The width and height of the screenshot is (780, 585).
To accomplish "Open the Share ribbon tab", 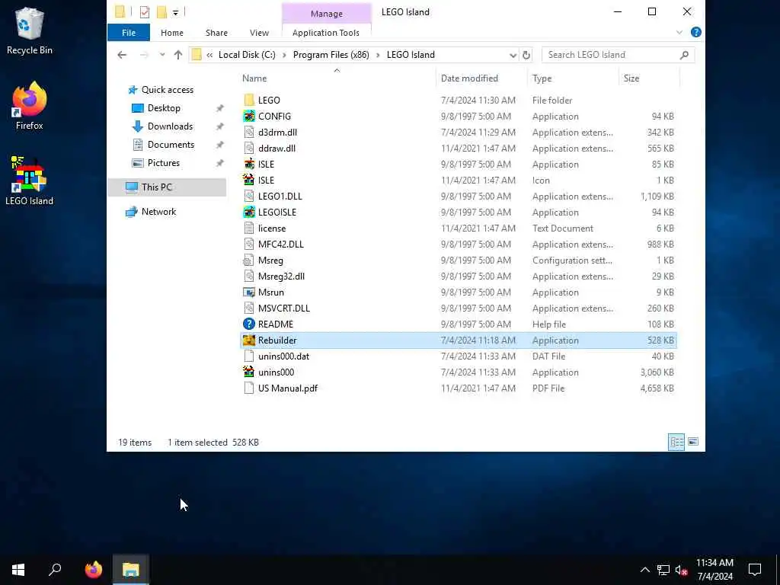I will [216, 33].
